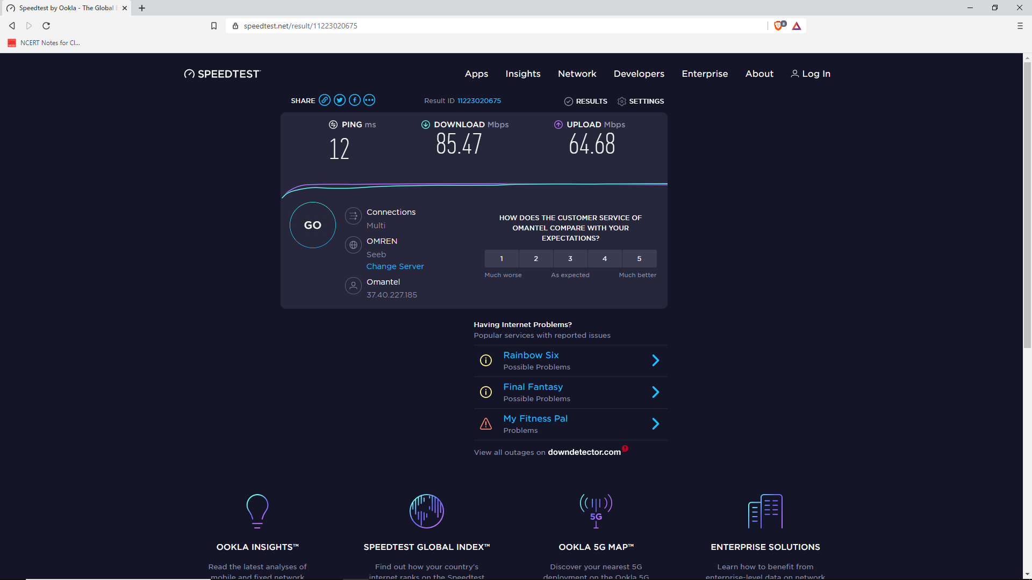This screenshot has height=580, width=1032.
Task: Expand My Fitness Pal outage chevron
Action: [x=656, y=424]
